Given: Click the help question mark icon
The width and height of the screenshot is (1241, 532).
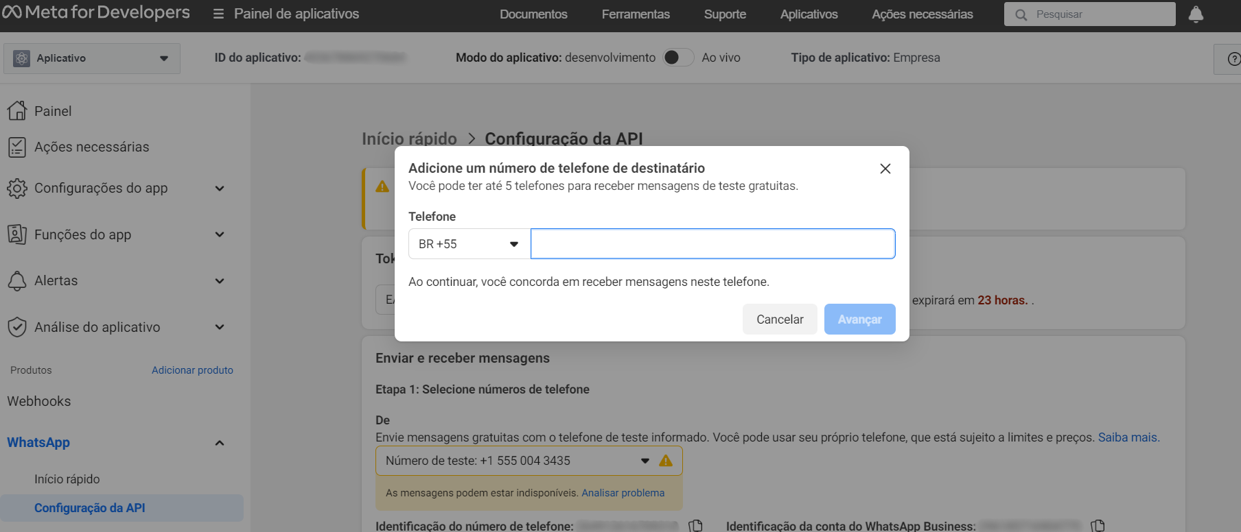Looking at the screenshot, I should 1233,59.
